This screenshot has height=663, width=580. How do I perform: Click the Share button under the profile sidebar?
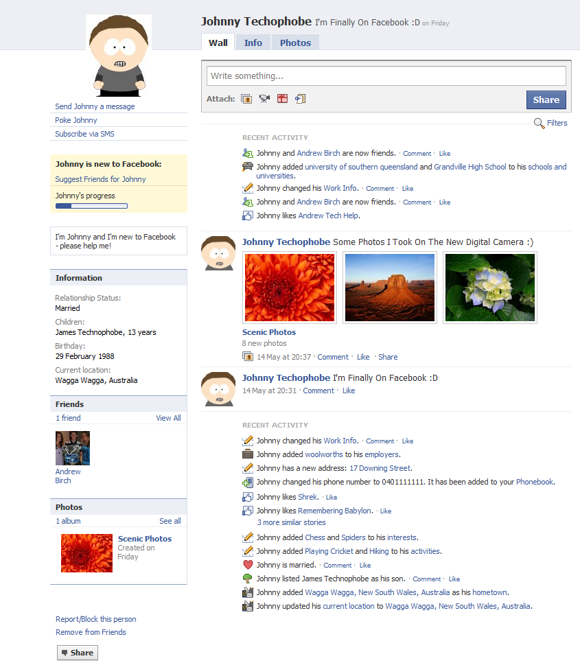pyautogui.click(x=78, y=653)
